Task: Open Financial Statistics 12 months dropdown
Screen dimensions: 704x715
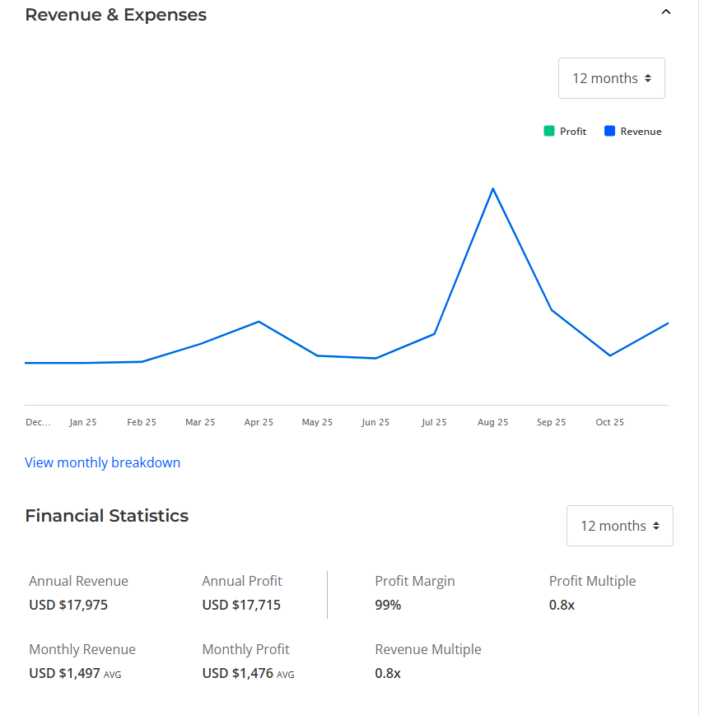Action: (619, 526)
